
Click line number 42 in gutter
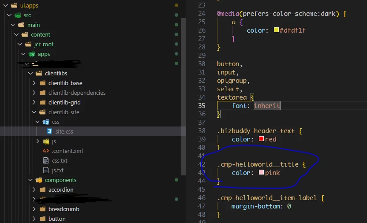tap(202, 164)
